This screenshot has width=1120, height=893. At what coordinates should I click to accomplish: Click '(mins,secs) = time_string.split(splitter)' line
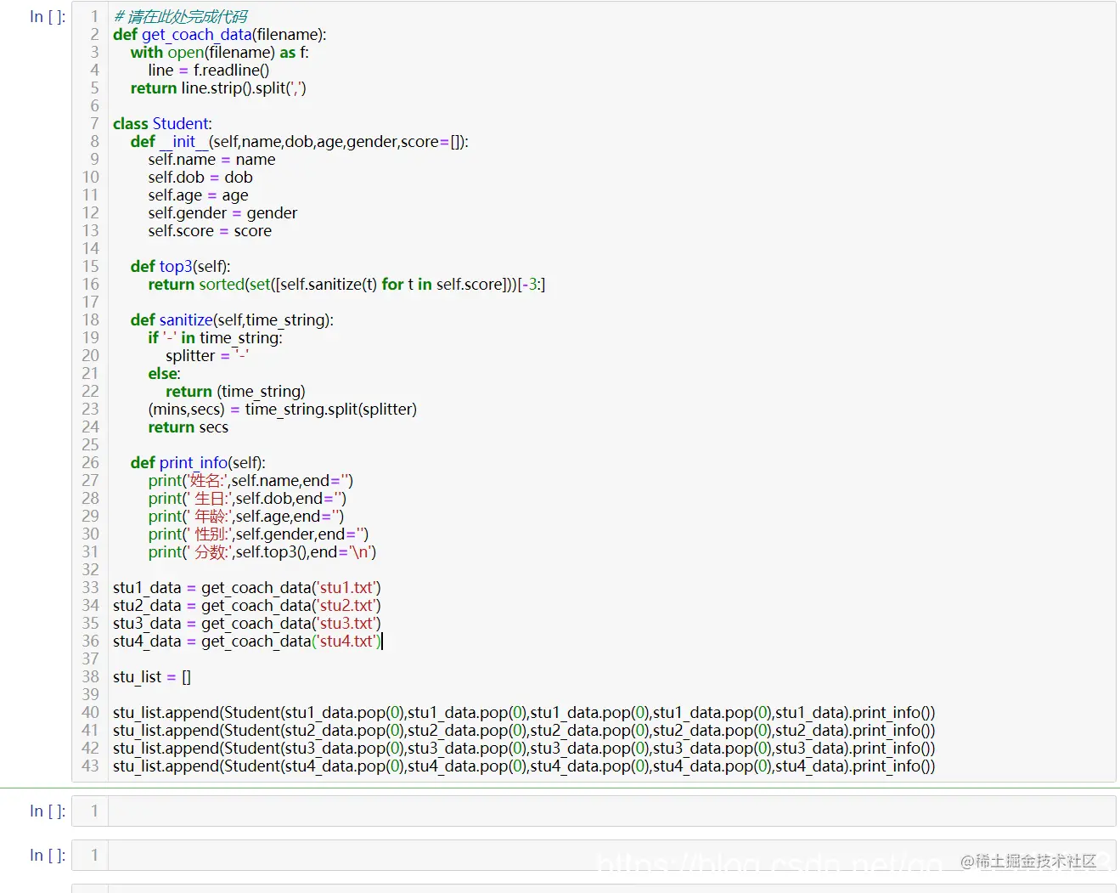pyautogui.click(x=282, y=409)
